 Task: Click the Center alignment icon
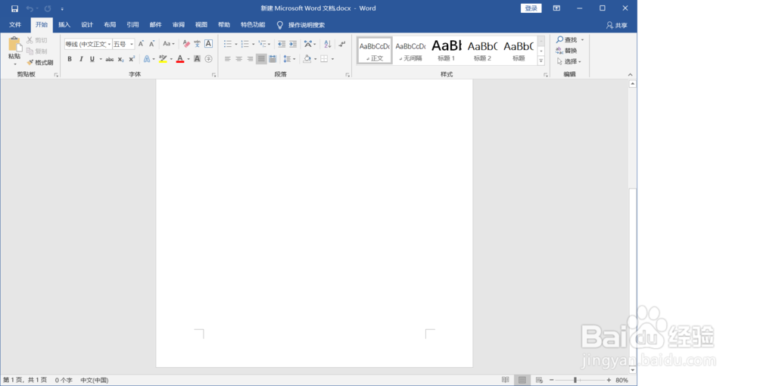tap(238, 59)
